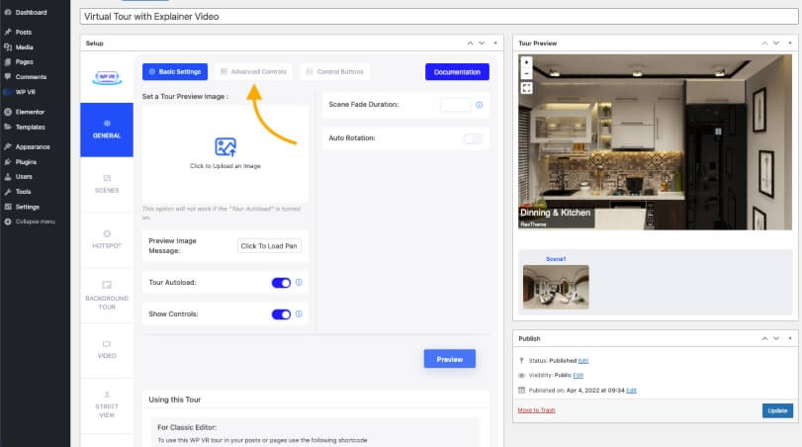
Task: Click the Update button
Action: pos(777,410)
